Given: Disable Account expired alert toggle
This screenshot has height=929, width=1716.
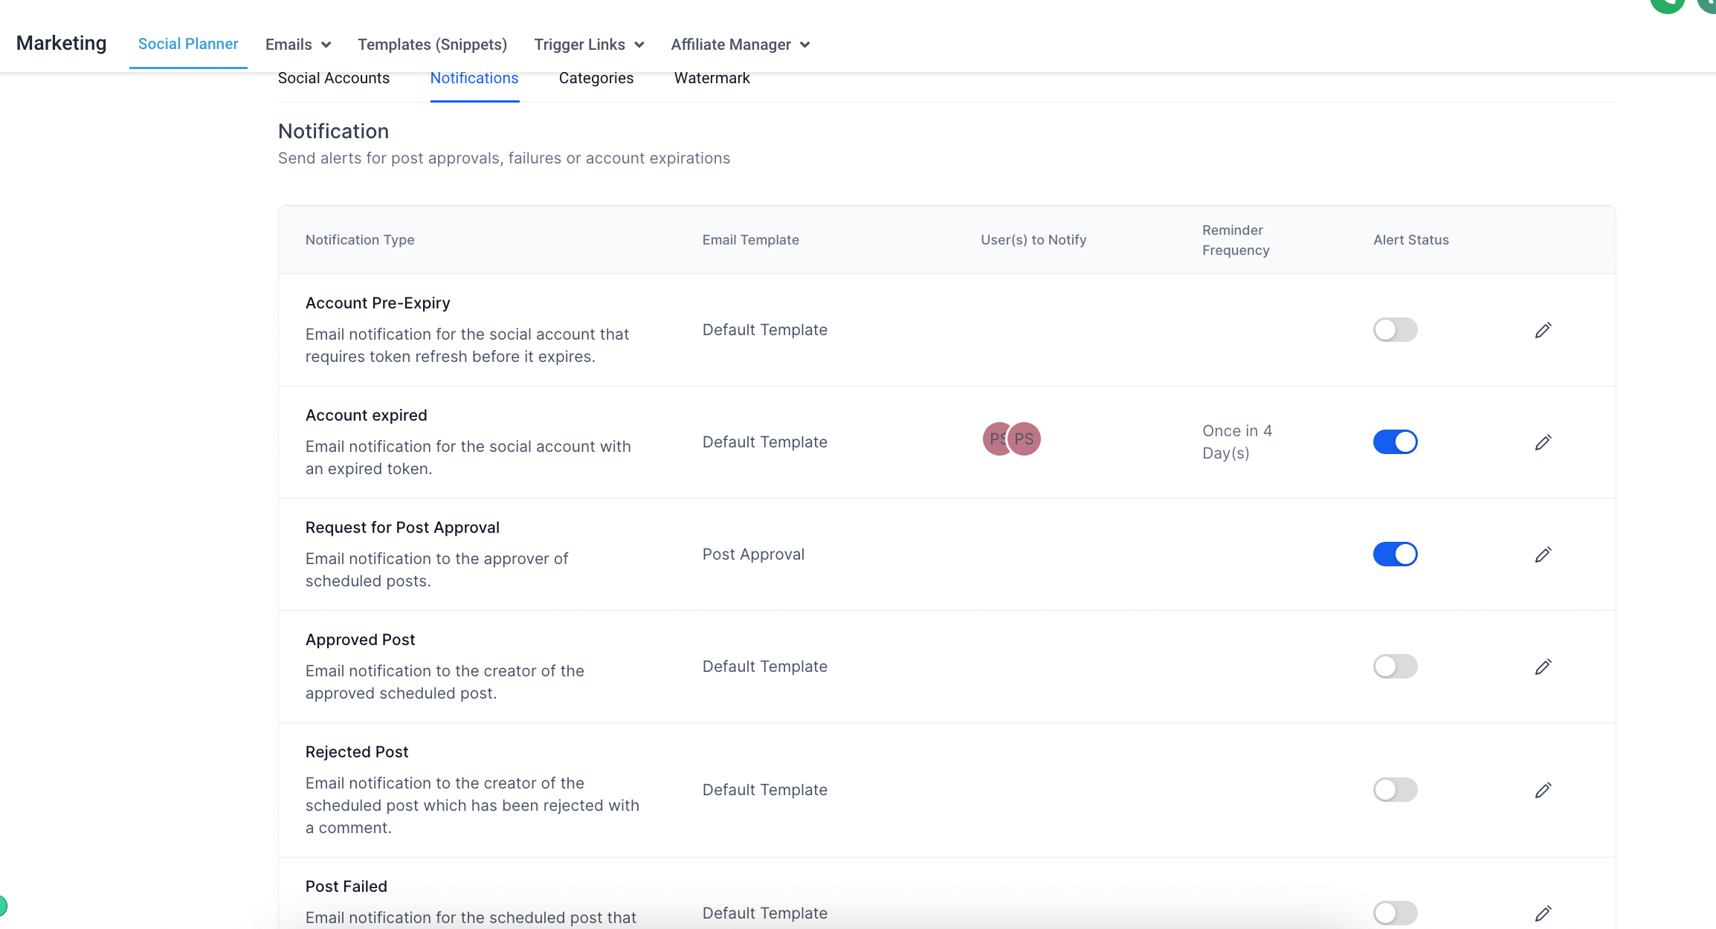Looking at the screenshot, I should click(x=1395, y=442).
